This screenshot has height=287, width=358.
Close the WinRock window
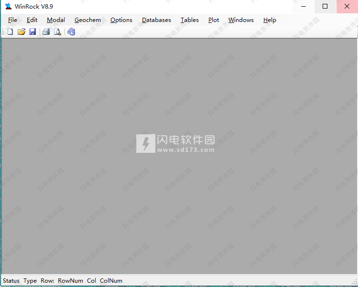click(347, 6)
